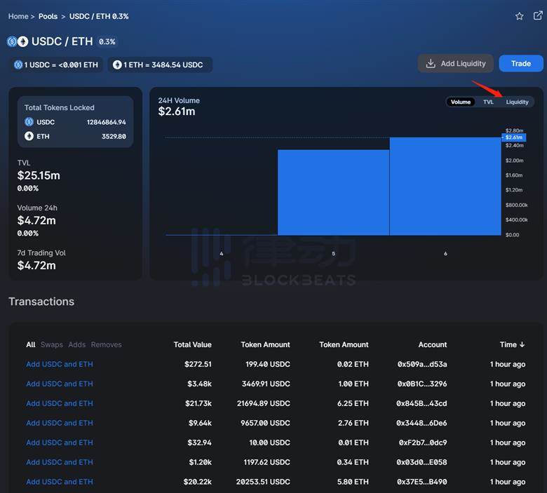Click Add Liquidity button

tap(456, 64)
